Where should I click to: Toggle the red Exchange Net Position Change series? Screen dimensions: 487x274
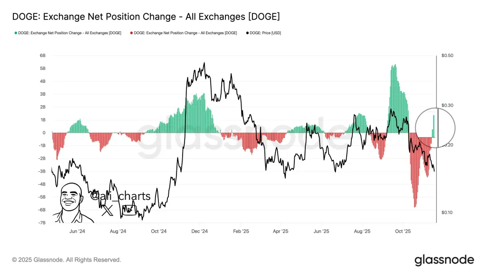pos(185,33)
